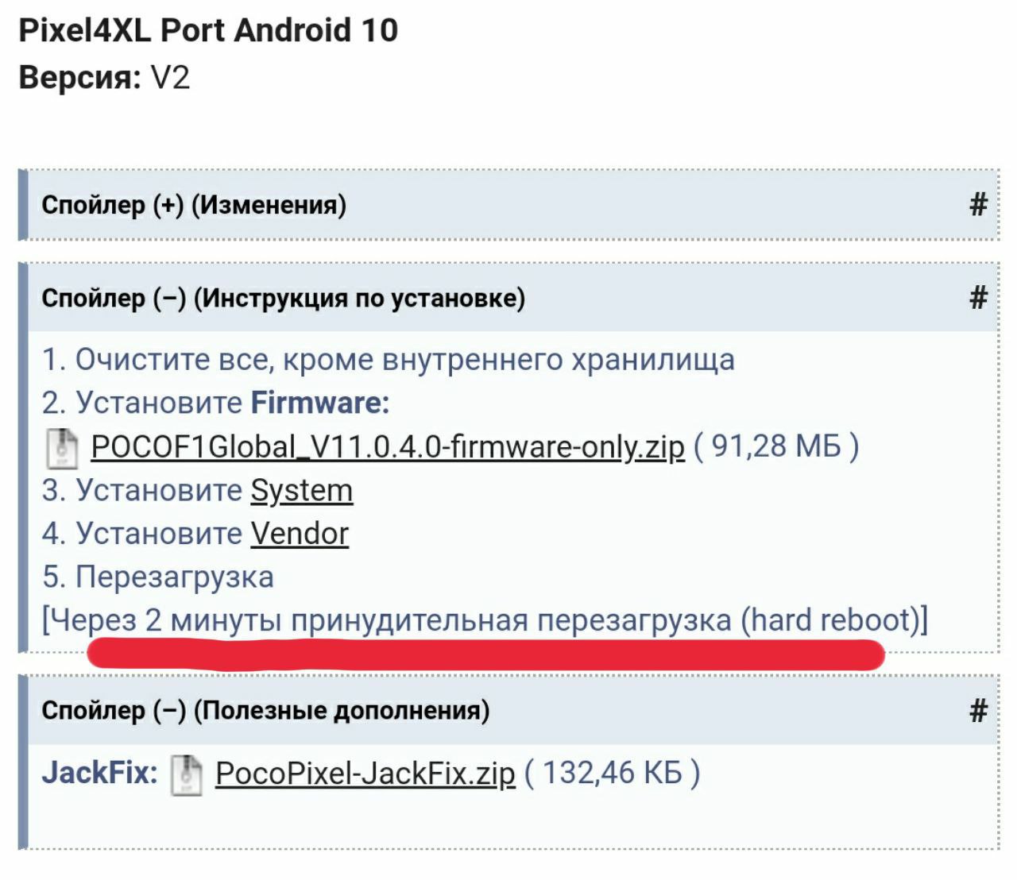Click the 132,46 КБ file size text

tap(612, 773)
